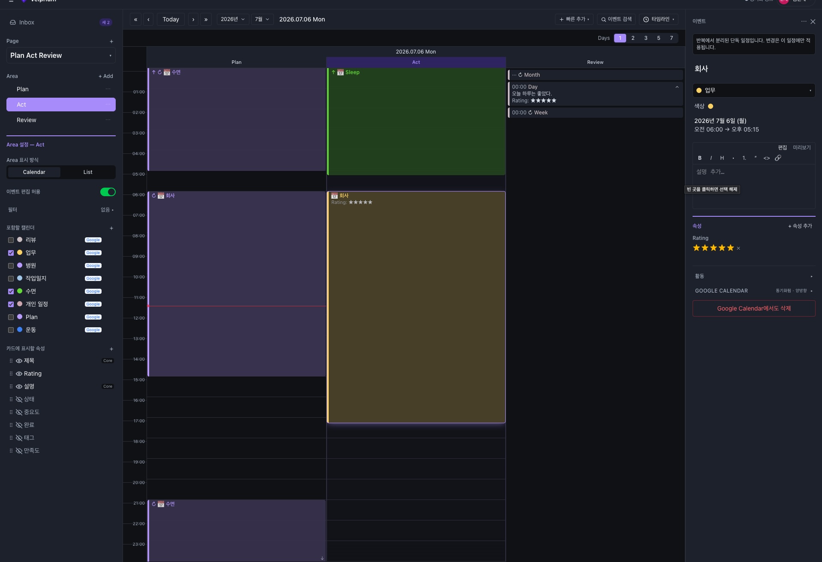
Task: Click the 편집 tab button in editor
Action: (783, 147)
